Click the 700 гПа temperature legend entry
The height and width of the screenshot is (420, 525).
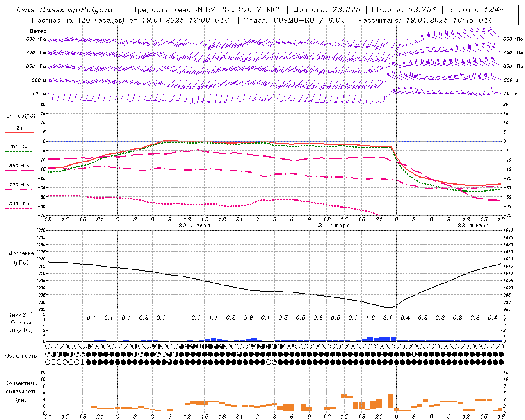[x=19, y=185]
